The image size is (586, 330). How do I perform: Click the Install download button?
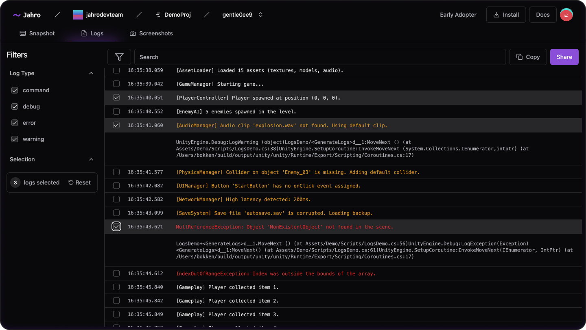(x=506, y=15)
